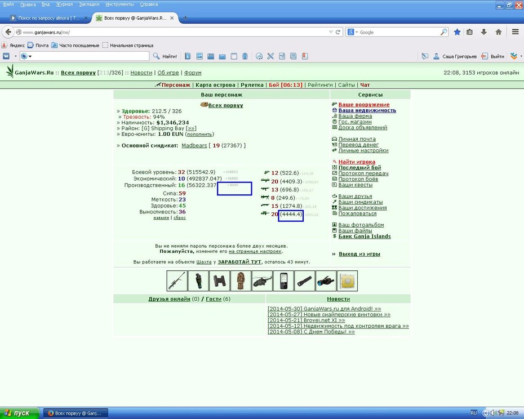
Task: Select the helicopter inventory item
Action: coord(263,281)
